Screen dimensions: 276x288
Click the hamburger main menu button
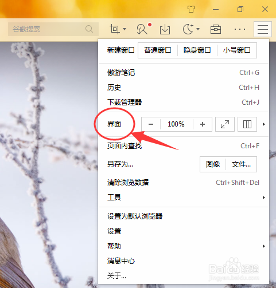tap(263, 29)
